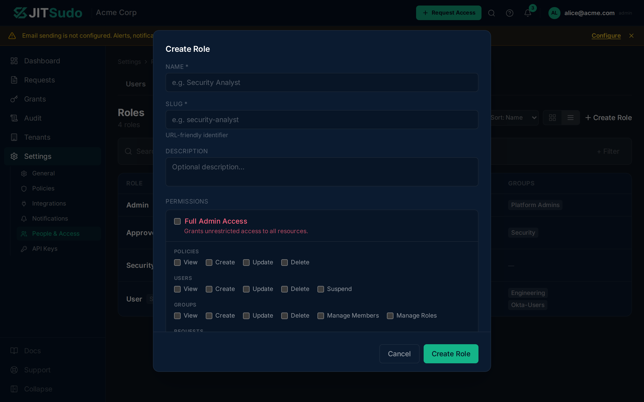The width and height of the screenshot is (644, 402).
Task: Open Support in sidebar
Action: [x=52, y=370]
